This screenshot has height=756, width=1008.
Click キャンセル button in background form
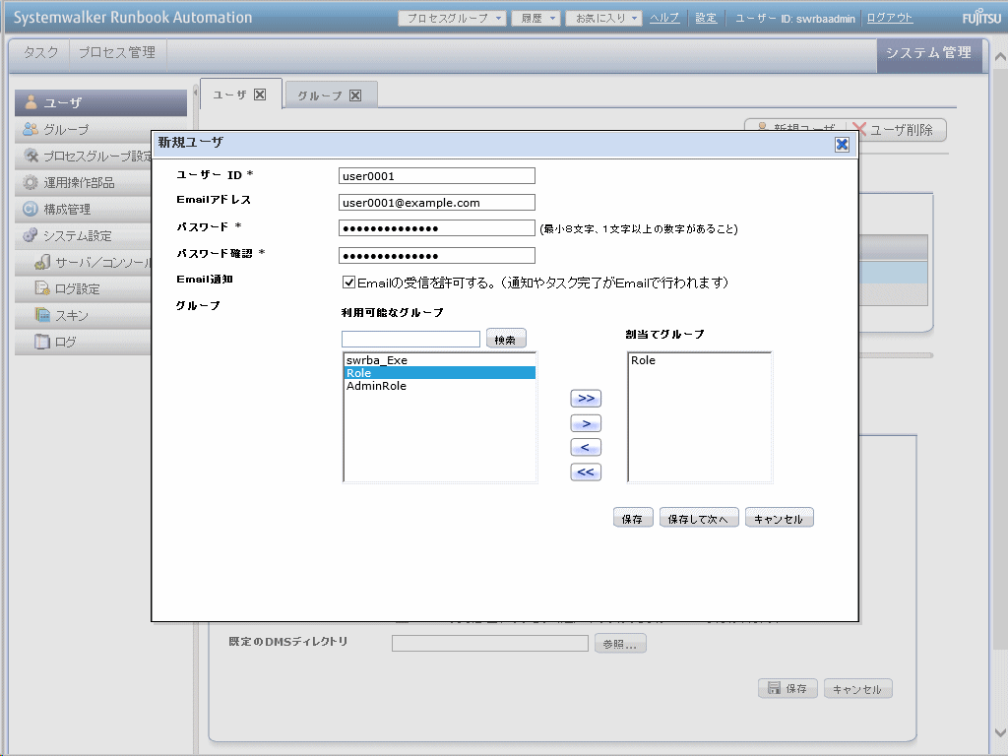tap(857, 688)
